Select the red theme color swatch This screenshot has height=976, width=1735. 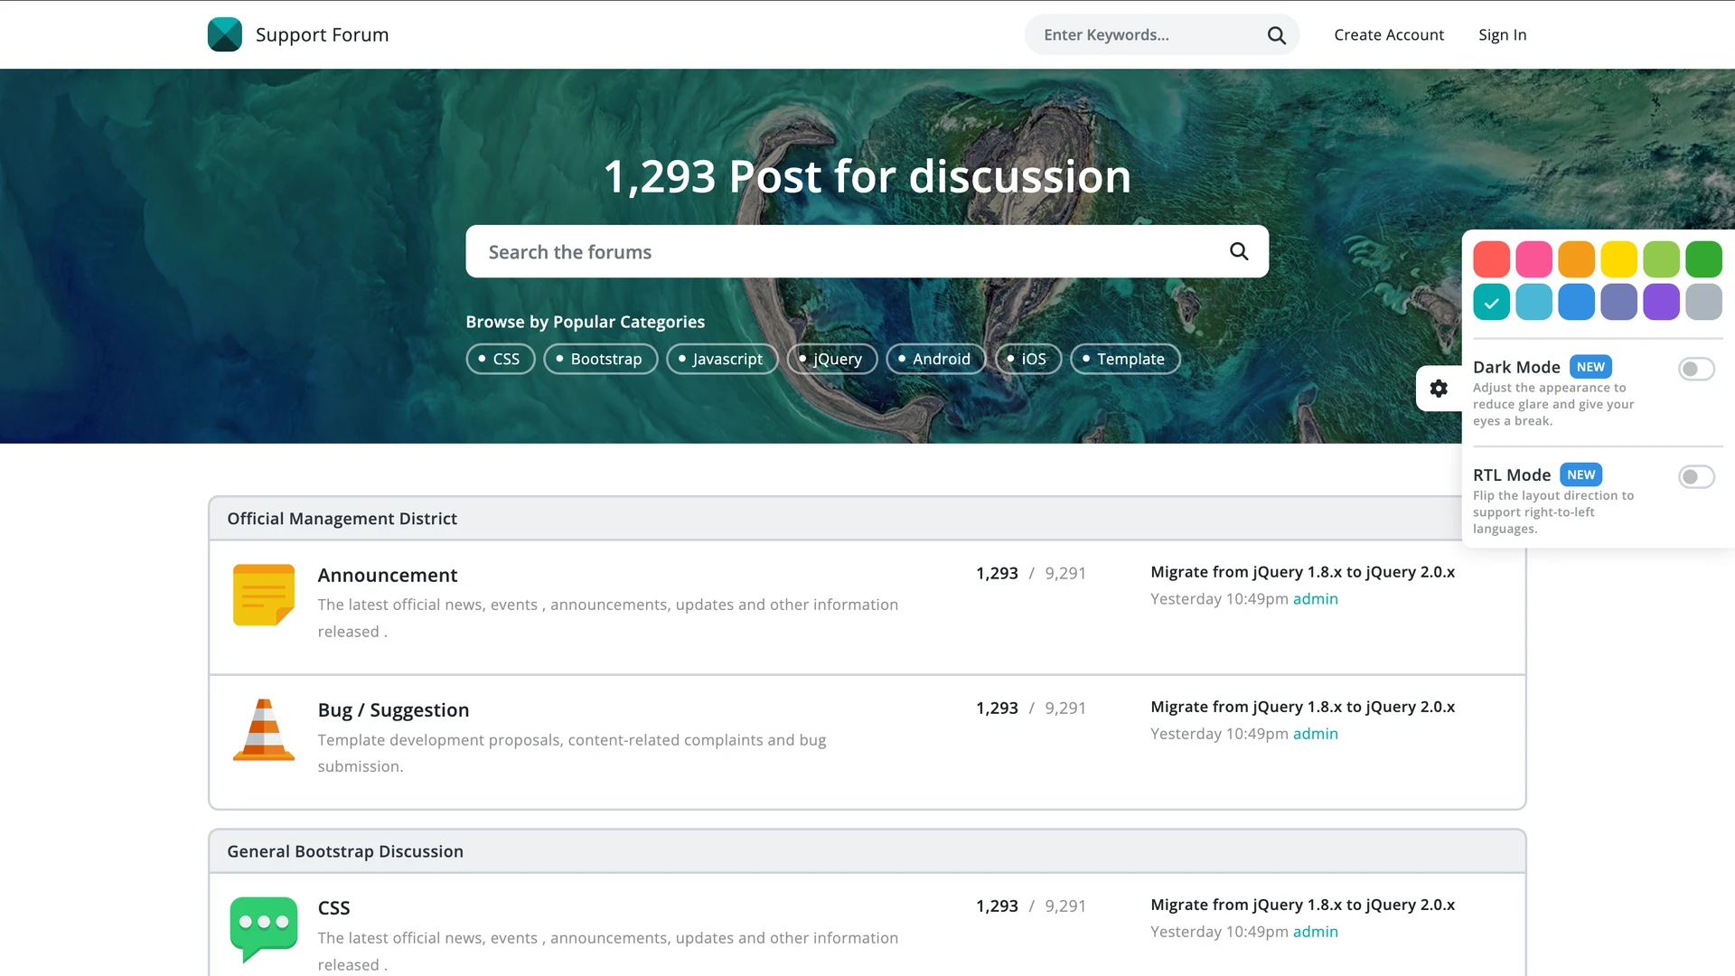pyautogui.click(x=1491, y=259)
